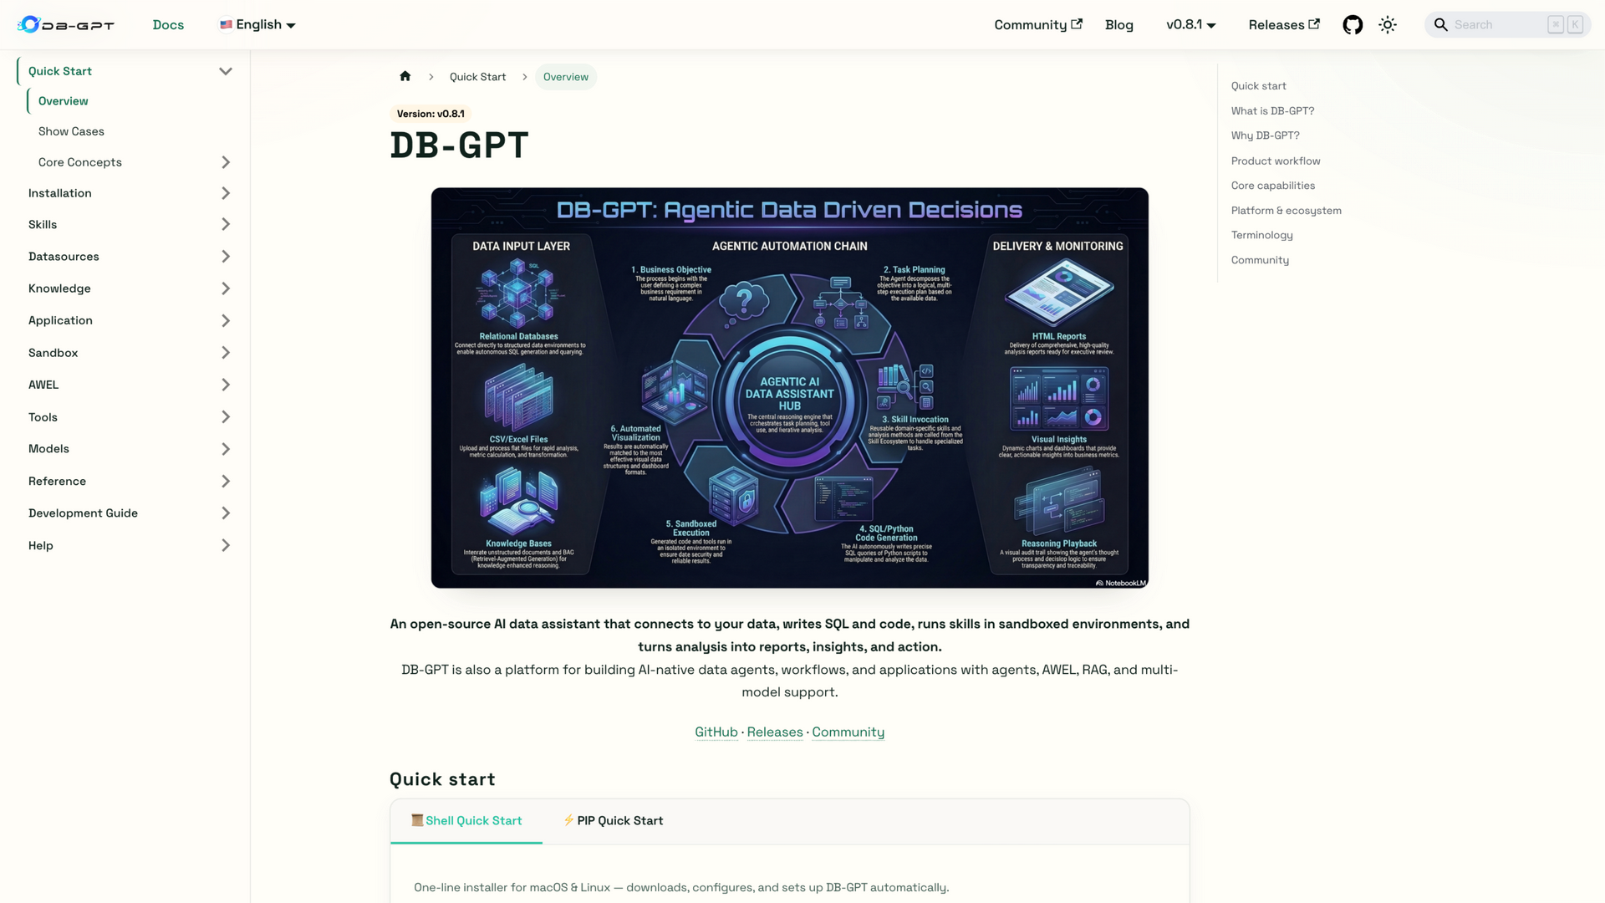Expand the Sandbox sidebar chevron
This screenshot has height=903, width=1605.
[226, 353]
